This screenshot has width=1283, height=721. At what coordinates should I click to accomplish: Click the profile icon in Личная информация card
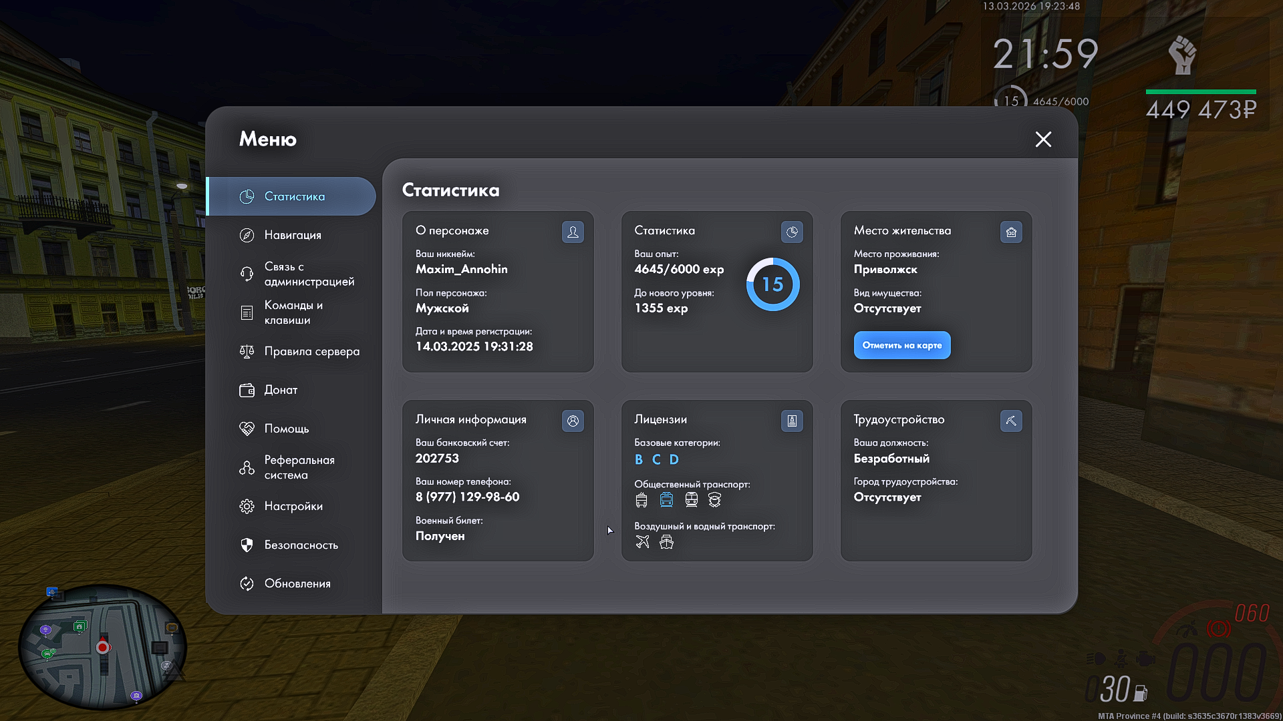[x=573, y=421]
